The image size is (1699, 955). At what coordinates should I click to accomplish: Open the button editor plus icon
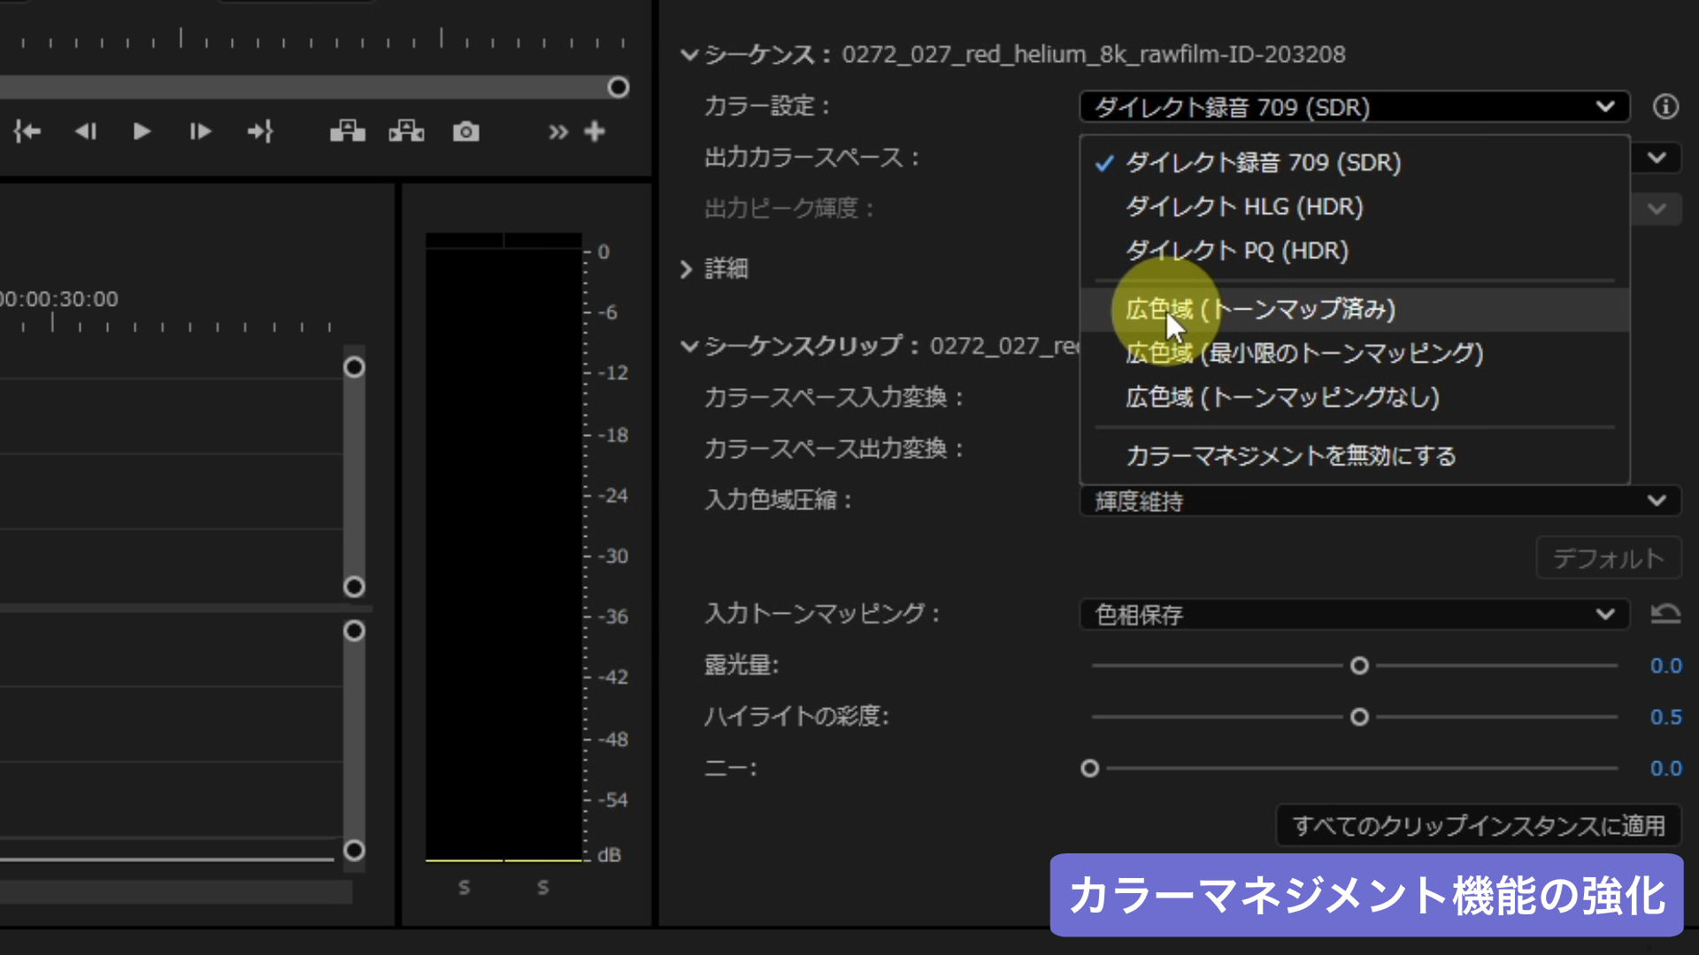[595, 132]
